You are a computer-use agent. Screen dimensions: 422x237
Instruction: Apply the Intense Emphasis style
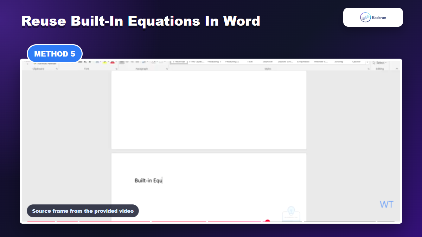(x=321, y=61)
